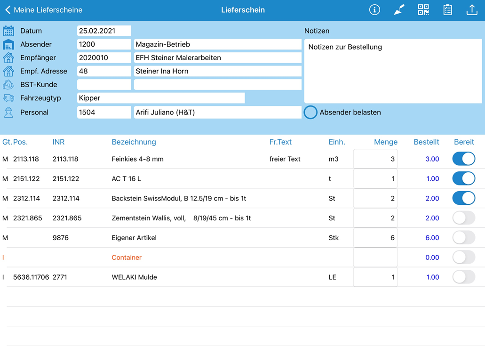
Task: Click the Menge column header
Action: [386, 142]
